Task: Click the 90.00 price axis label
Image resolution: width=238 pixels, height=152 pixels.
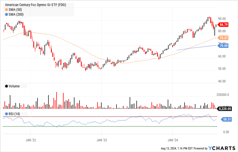Action: [x=222, y=19]
